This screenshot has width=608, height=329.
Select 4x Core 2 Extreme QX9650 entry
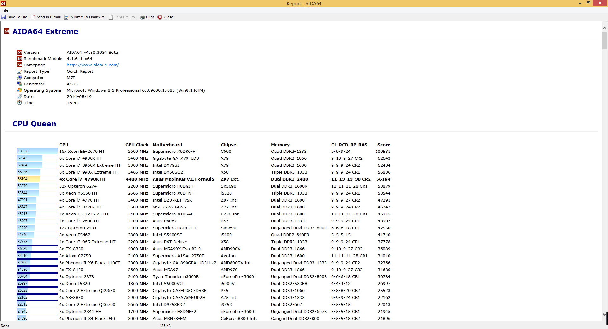[x=87, y=290]
